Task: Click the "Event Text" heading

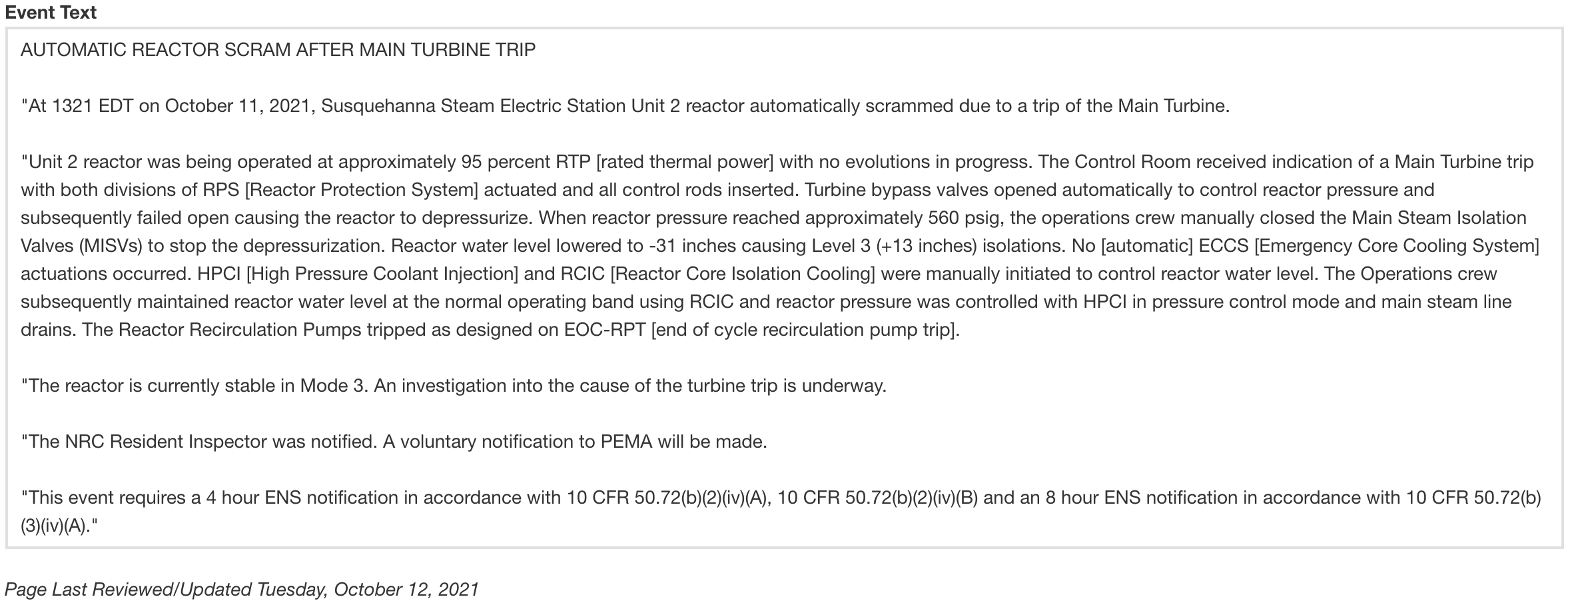Action: coord(51,13)
